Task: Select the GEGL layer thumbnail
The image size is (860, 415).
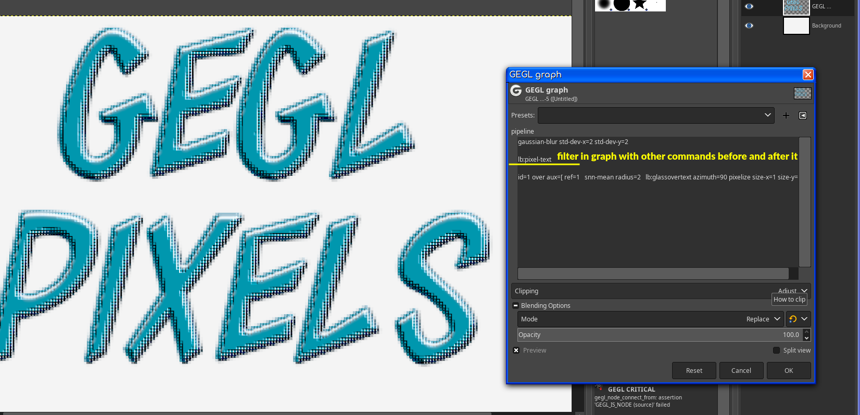Action: (x=796, y=7)
